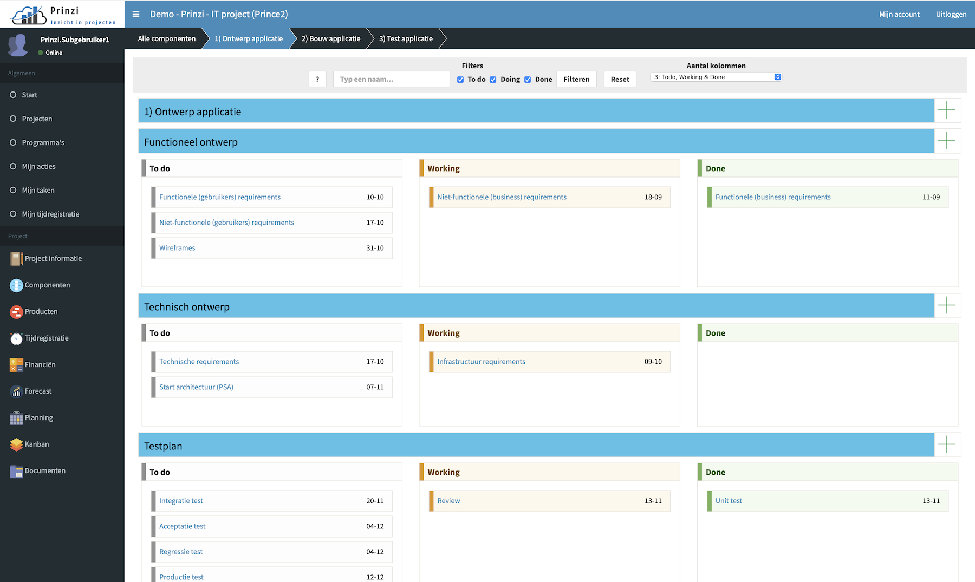Open Mijn account in top bar
The width and height of the screenshot is (975, 582).
pos(899,14)
